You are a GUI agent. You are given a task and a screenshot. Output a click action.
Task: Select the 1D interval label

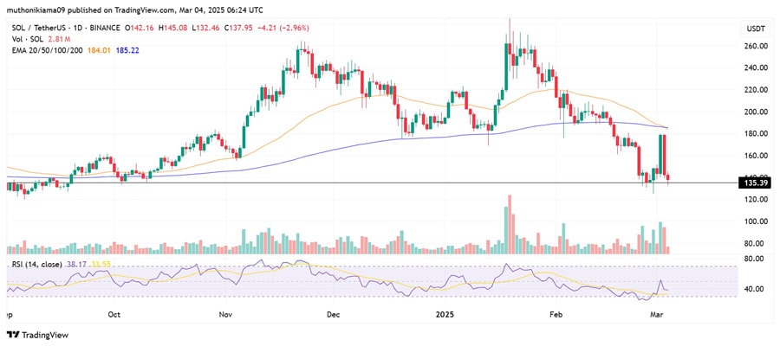coord(77,29)
